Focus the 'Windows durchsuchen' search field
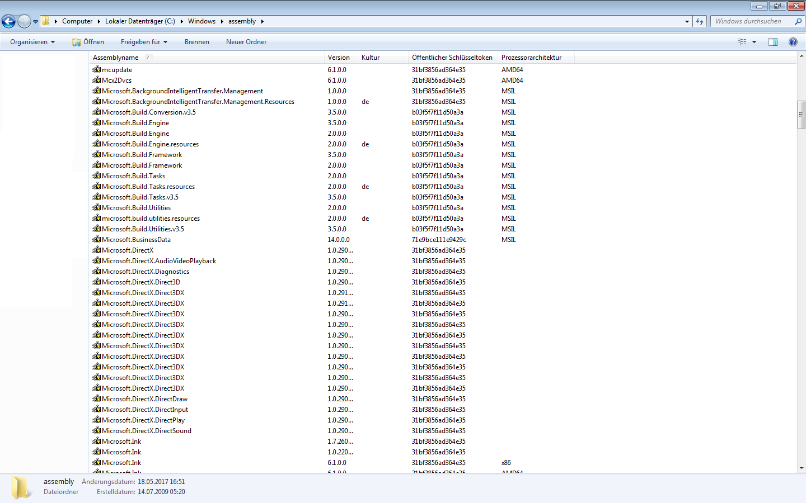 (x=753, y=21)
